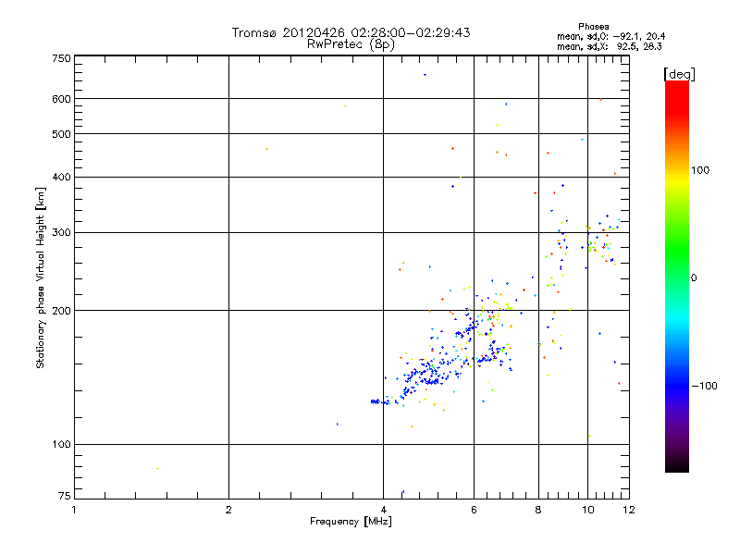Screen dimensions: 740x555
Task: Click the purple point near 700 km at the top of the plot
Action: [425, 75]
